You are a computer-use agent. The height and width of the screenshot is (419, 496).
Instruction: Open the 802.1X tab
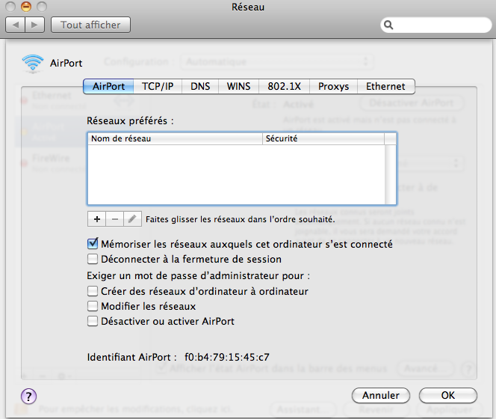click(284, 86)
